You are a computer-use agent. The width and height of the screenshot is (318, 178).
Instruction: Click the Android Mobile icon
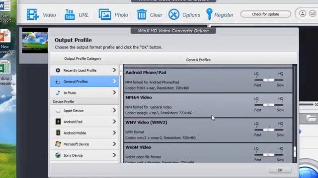point(58,133)
